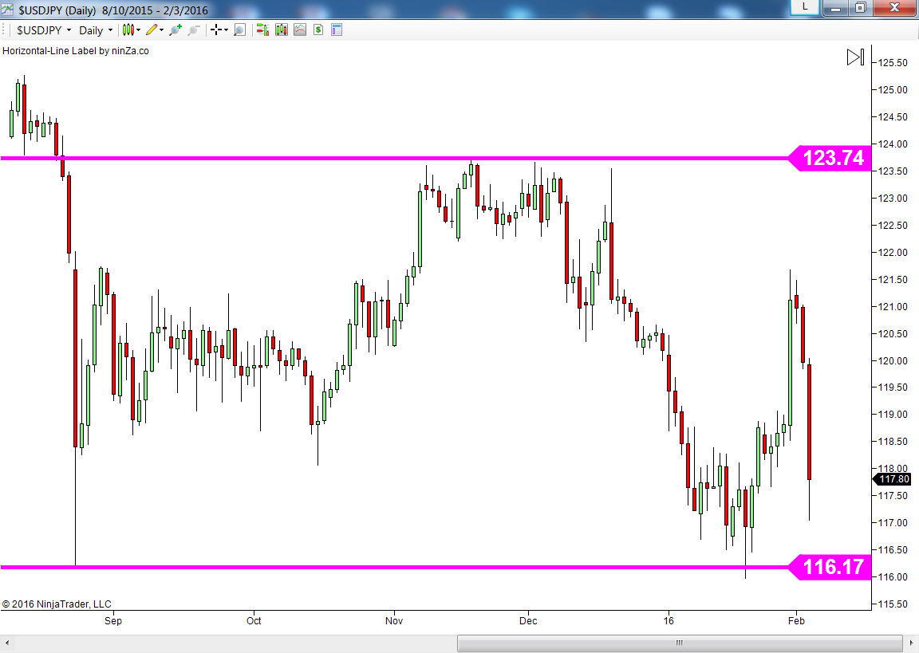Click the 16 label on time axis

[669, 621]
